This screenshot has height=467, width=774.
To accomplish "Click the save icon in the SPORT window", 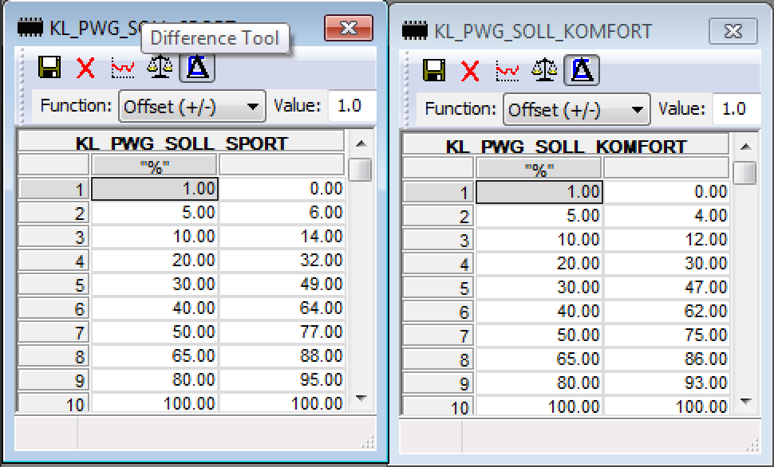I will pyautogui.click(x=49, y=69).
